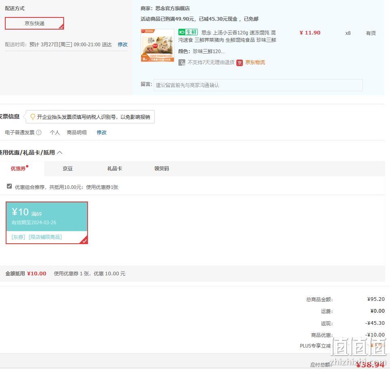This screenshot has height=369, width=390.
Task: Click the 7-day no-return policy icon
Action: tap(182, 62)
